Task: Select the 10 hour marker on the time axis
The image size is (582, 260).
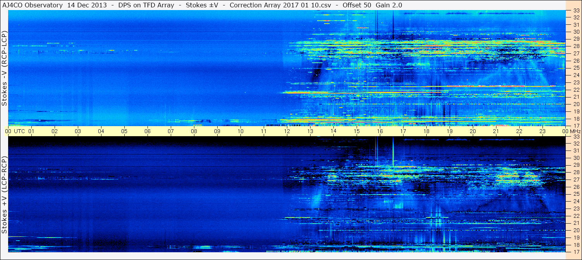Action: click(x=240, y=131)
